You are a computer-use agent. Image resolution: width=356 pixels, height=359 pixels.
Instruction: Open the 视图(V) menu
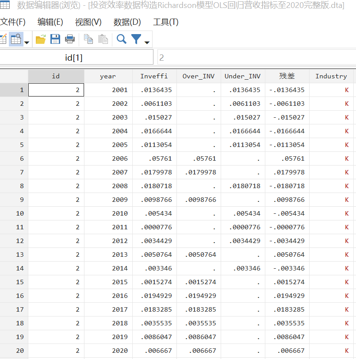88,22
